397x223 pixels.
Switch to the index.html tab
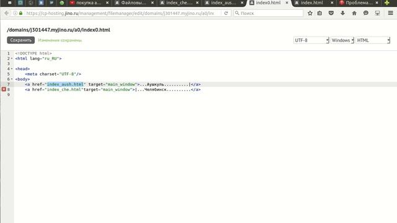click(x=311, y=2)
